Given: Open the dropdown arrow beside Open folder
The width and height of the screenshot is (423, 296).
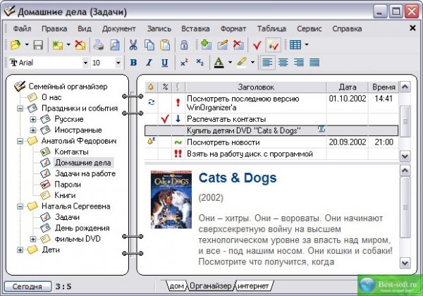Looking at the screenshot, I should tap(27, 44).
